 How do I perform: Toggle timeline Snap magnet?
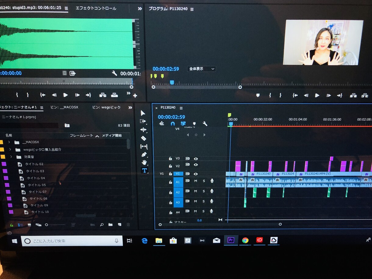(x=173, y=123)
